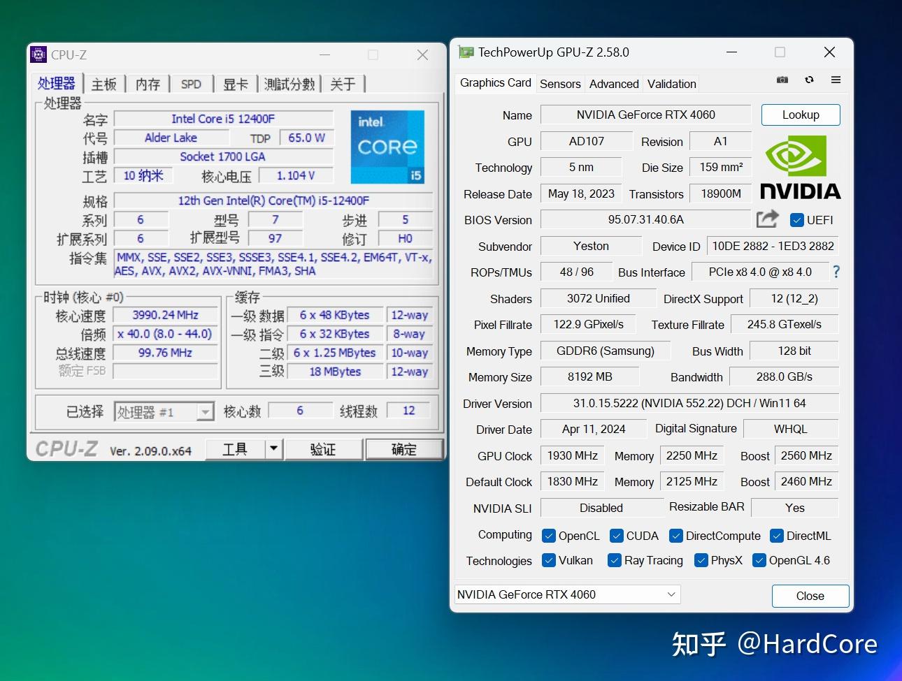Click the question mark beside Bus Interface

pyautogui.click(x=836, y=272)
